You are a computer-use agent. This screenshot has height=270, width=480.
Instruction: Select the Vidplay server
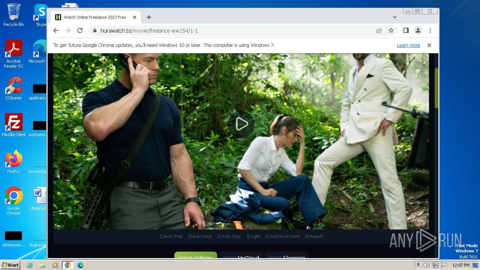click(x=196, y=255)
